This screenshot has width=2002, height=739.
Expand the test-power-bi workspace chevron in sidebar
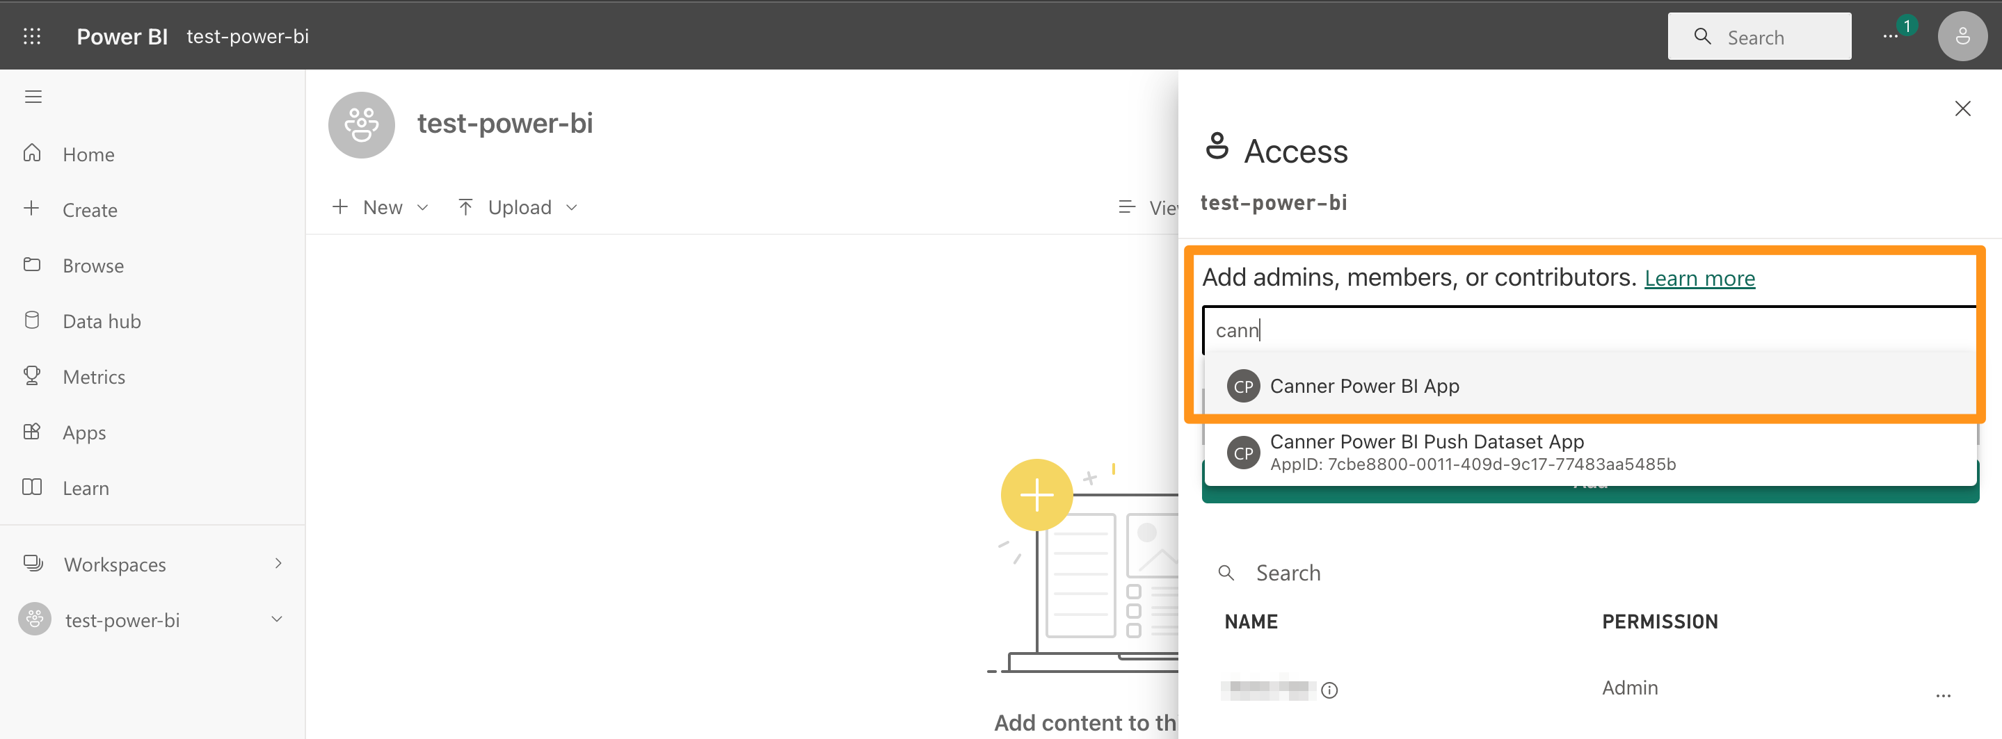277,619
